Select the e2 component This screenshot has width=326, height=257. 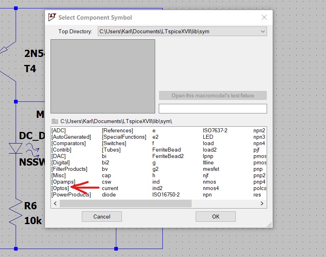pos(155,137)
